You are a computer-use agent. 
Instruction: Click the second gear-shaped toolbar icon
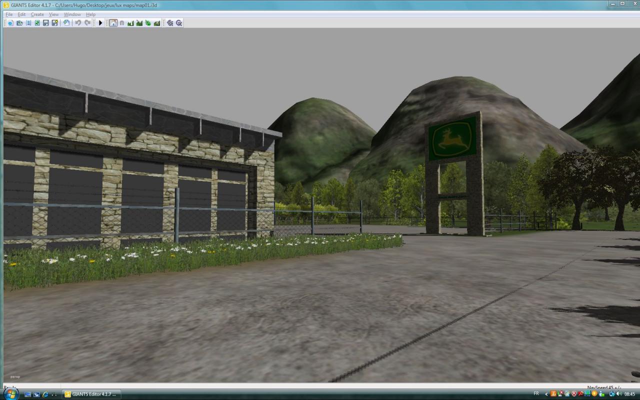point(179,23)
